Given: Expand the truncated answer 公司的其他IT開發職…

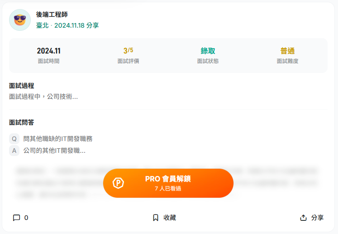Looking at the screenshot, I should point(54,151).
